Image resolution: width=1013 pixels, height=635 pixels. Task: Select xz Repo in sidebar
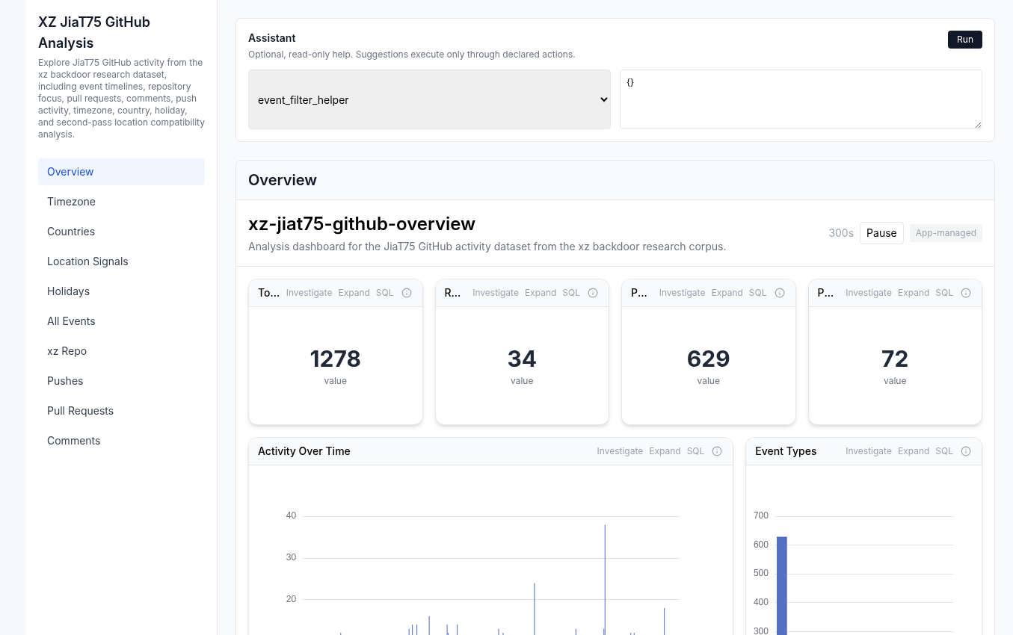point(121,351)
